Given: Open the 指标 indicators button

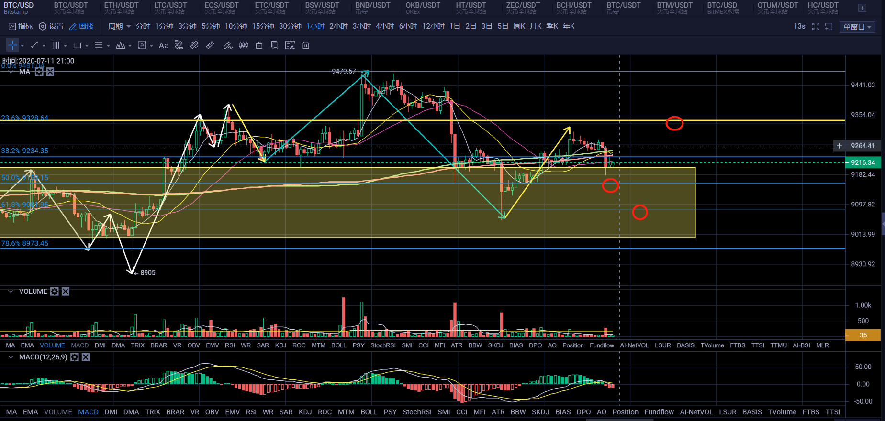Looking at the screenshot, I should 21,27.
